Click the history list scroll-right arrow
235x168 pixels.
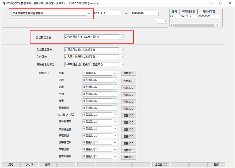click(x=217, y=25)
